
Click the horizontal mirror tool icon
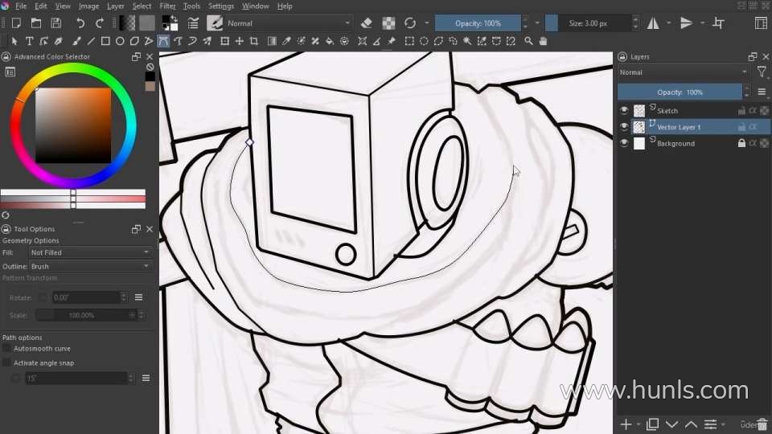coord(653,23)
